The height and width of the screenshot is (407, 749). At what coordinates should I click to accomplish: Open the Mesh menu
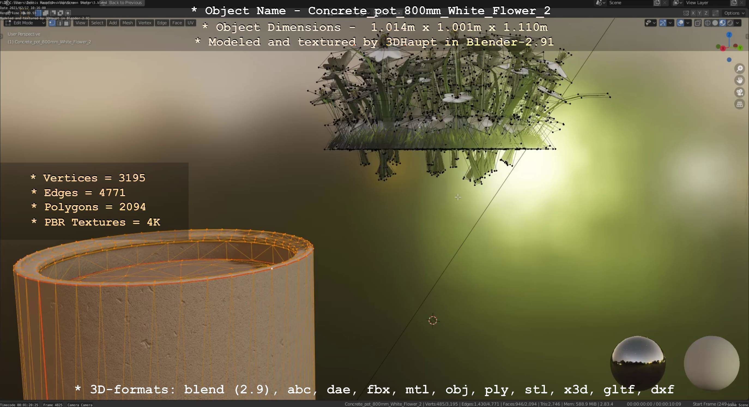click(x=127, y=23)
